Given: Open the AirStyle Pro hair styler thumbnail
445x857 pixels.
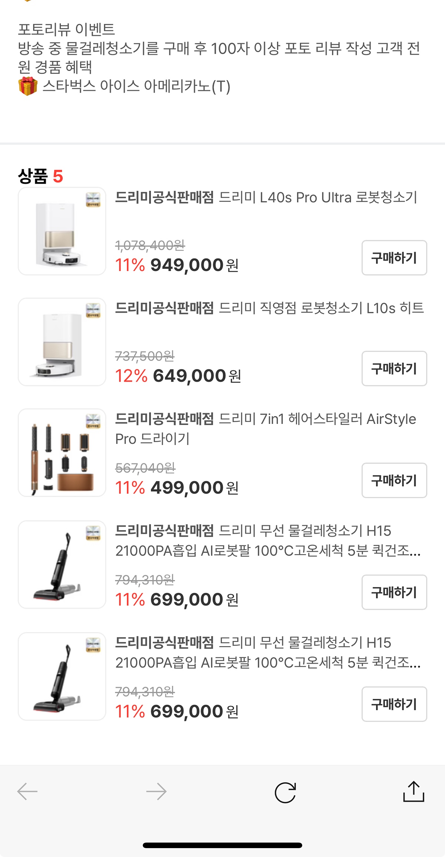Looking at the screenshot, I should coord(62,453).
